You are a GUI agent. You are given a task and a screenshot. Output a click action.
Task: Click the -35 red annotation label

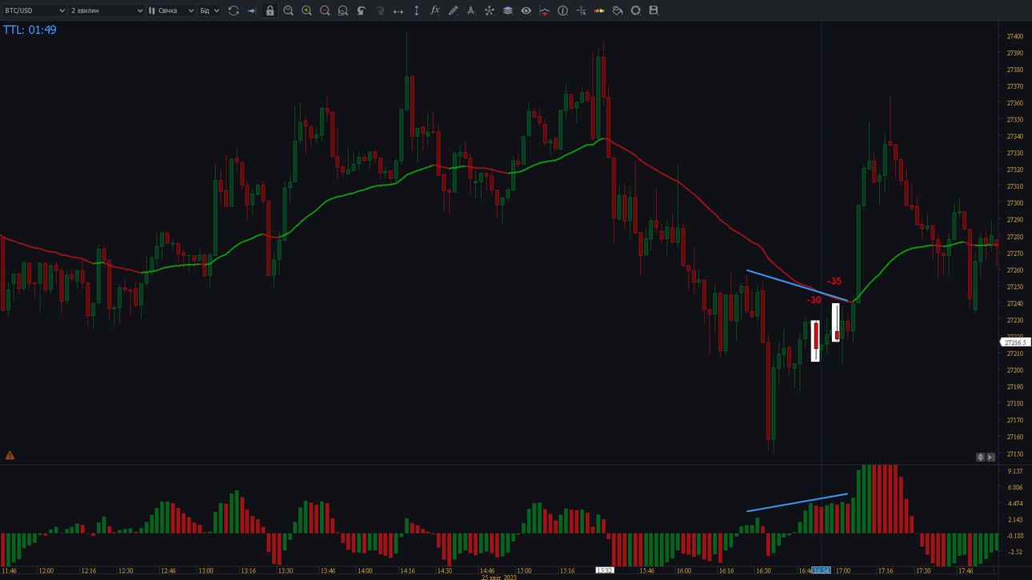[834, 281]
